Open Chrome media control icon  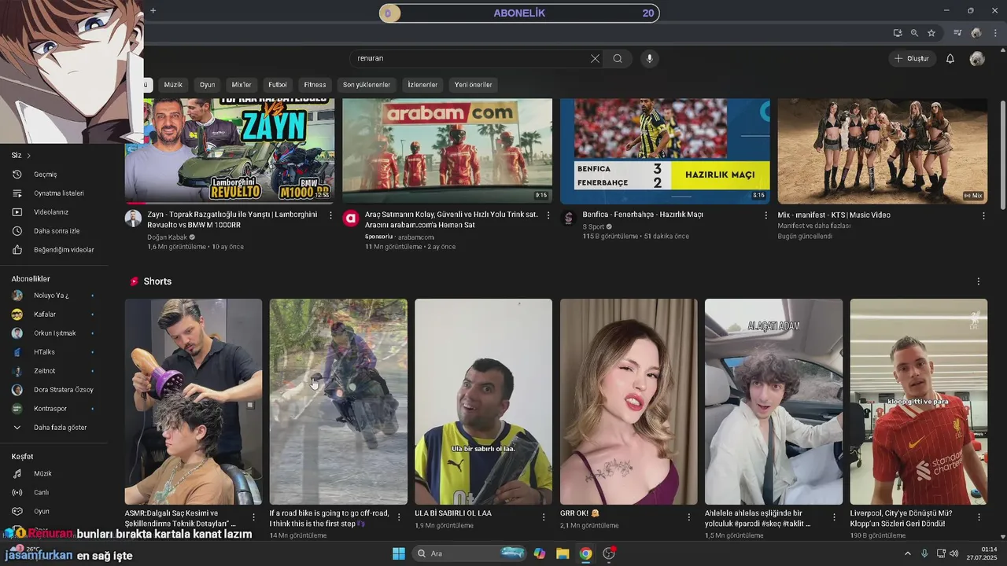pyautogui.click(x=957, y=33)
